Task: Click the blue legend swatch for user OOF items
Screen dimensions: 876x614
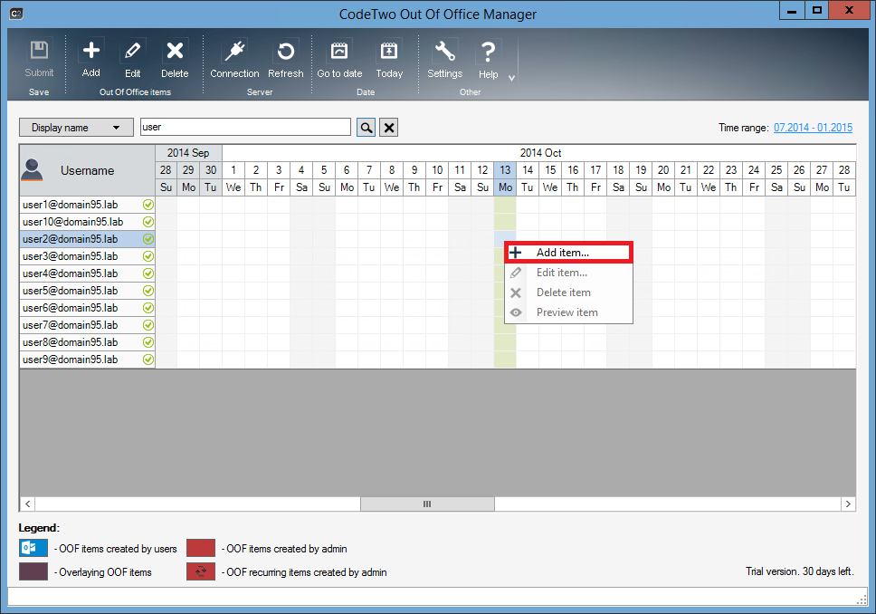Action: point(33,548)
